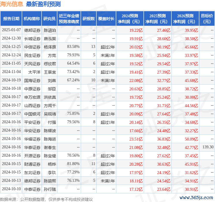215x202 pixels.
Task: Select analyst 缪欣君
Action: (50, 64)
